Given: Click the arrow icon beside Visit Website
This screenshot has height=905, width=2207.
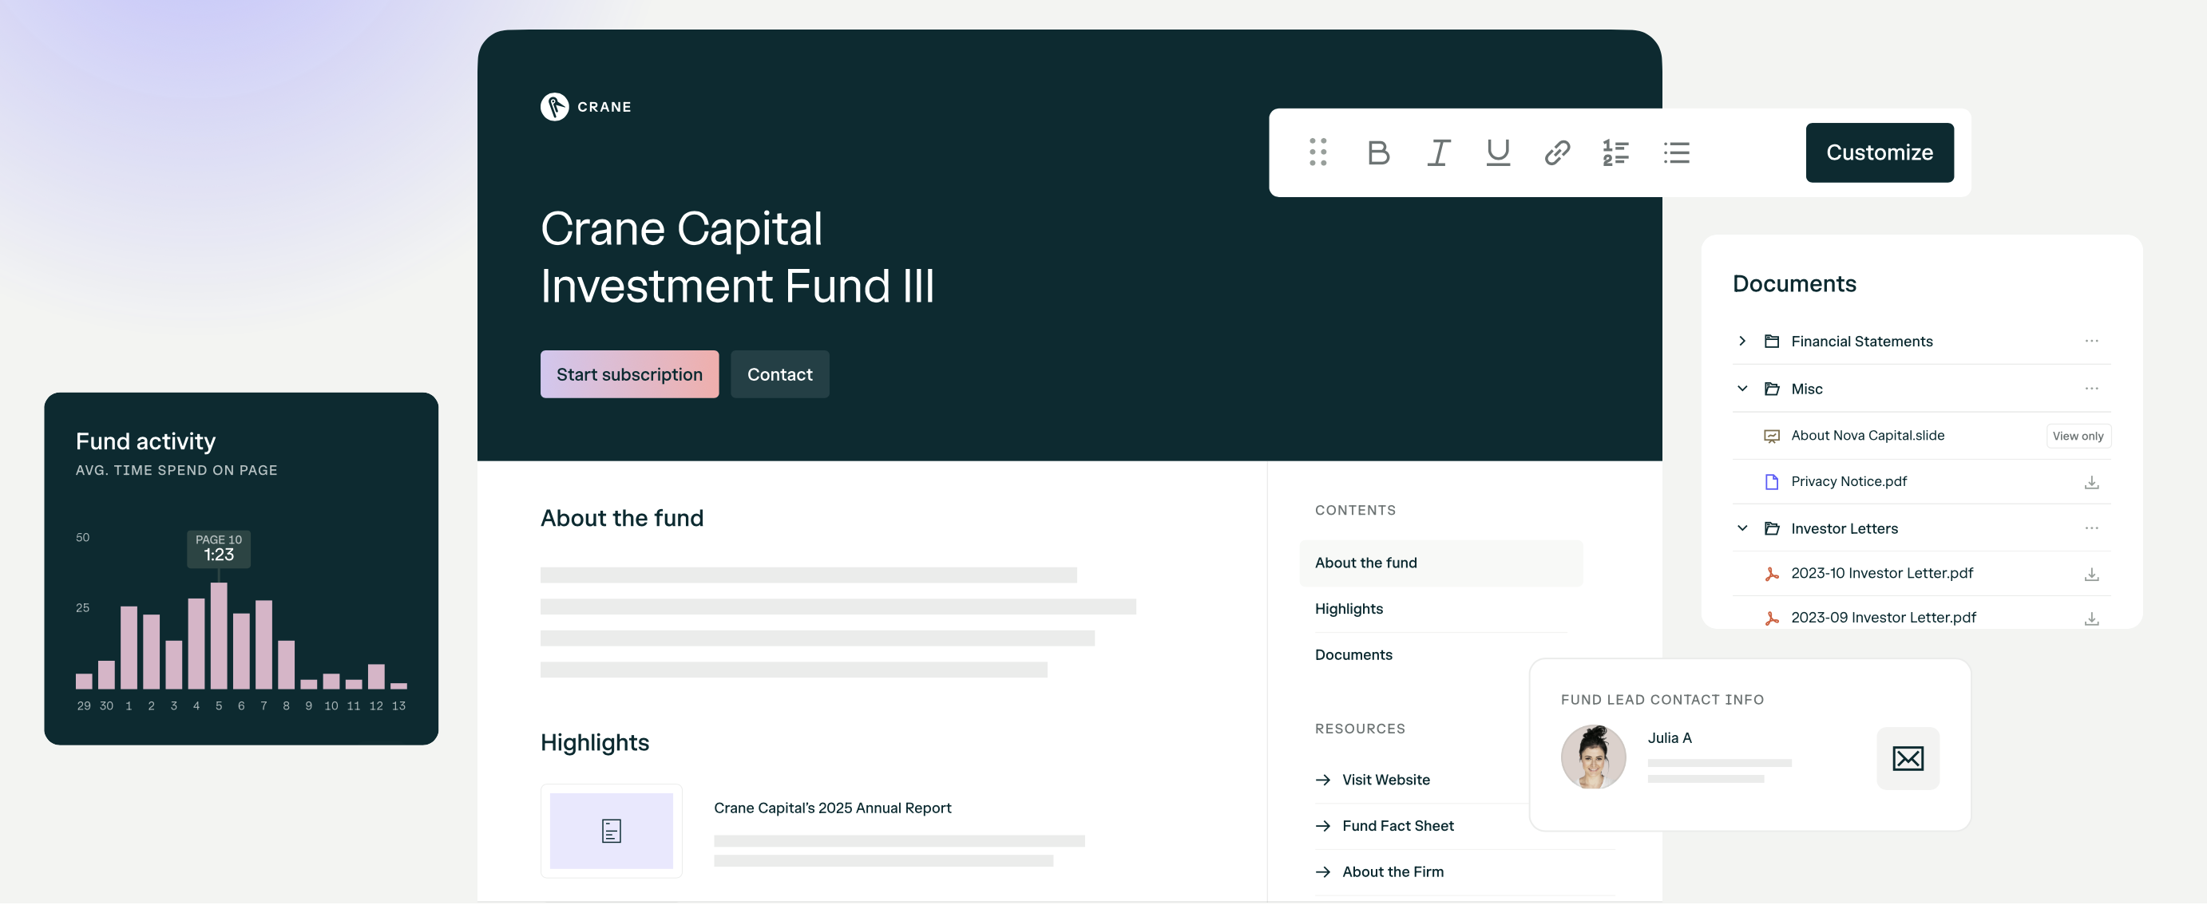Looking at the screenshot, I should click(x=1322, y=780).
